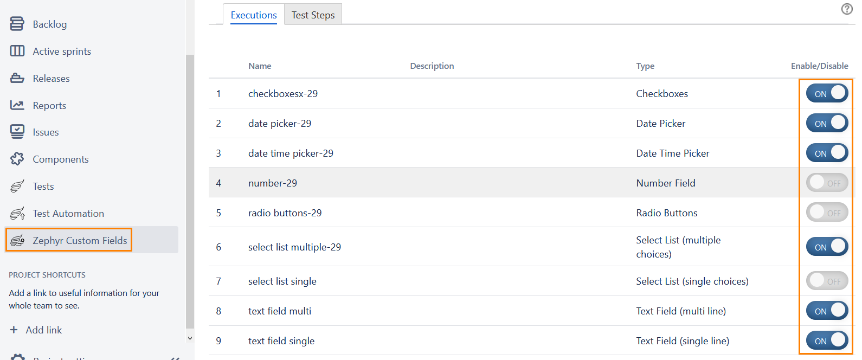
Task: View the Releases page
Action: pyautogui.click(x=51, y=78)
